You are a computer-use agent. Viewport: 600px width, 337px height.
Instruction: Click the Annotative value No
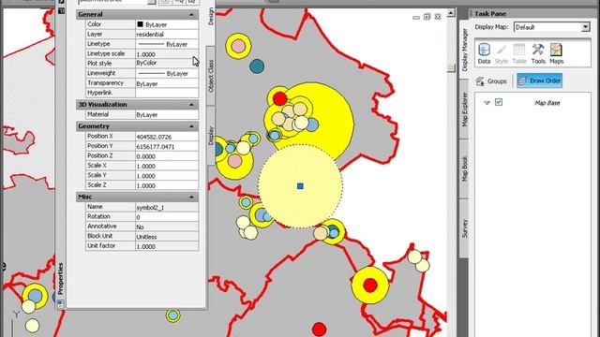point(167,227)
